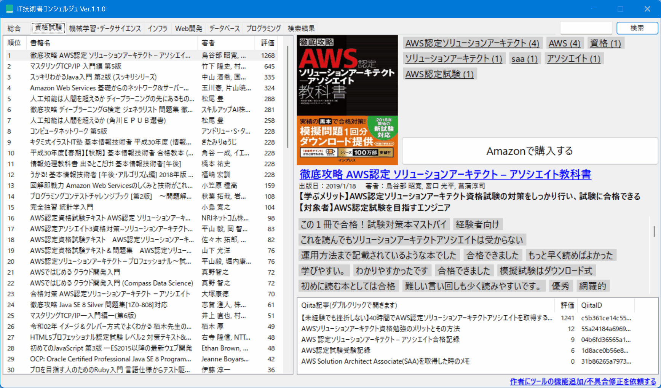Select スッキリわかるJava入門 第2版 row

pos(141,77)
